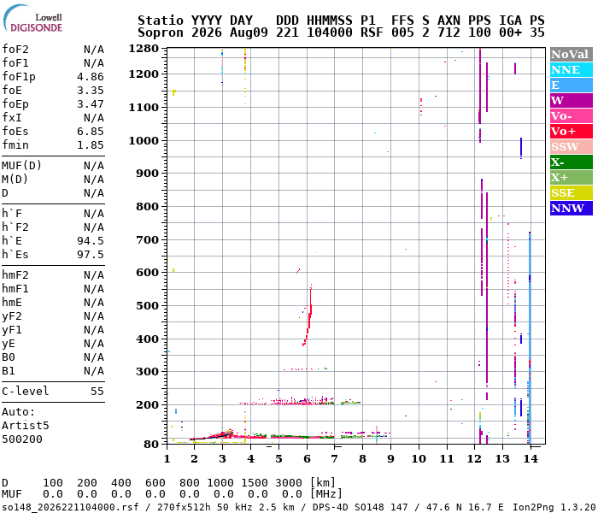Select the Vo- pink legend swatch

(572, 116)
